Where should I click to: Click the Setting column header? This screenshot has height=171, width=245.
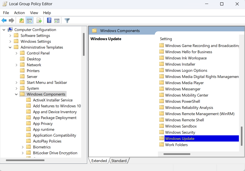coord(166,39)
